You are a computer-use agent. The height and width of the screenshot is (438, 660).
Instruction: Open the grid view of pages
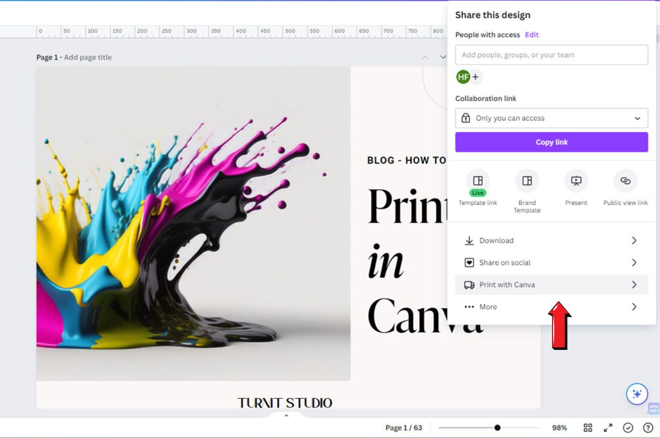click(588, 427)
